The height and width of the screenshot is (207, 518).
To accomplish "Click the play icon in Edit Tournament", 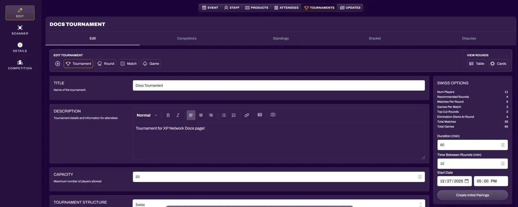I will coord(58,64).
